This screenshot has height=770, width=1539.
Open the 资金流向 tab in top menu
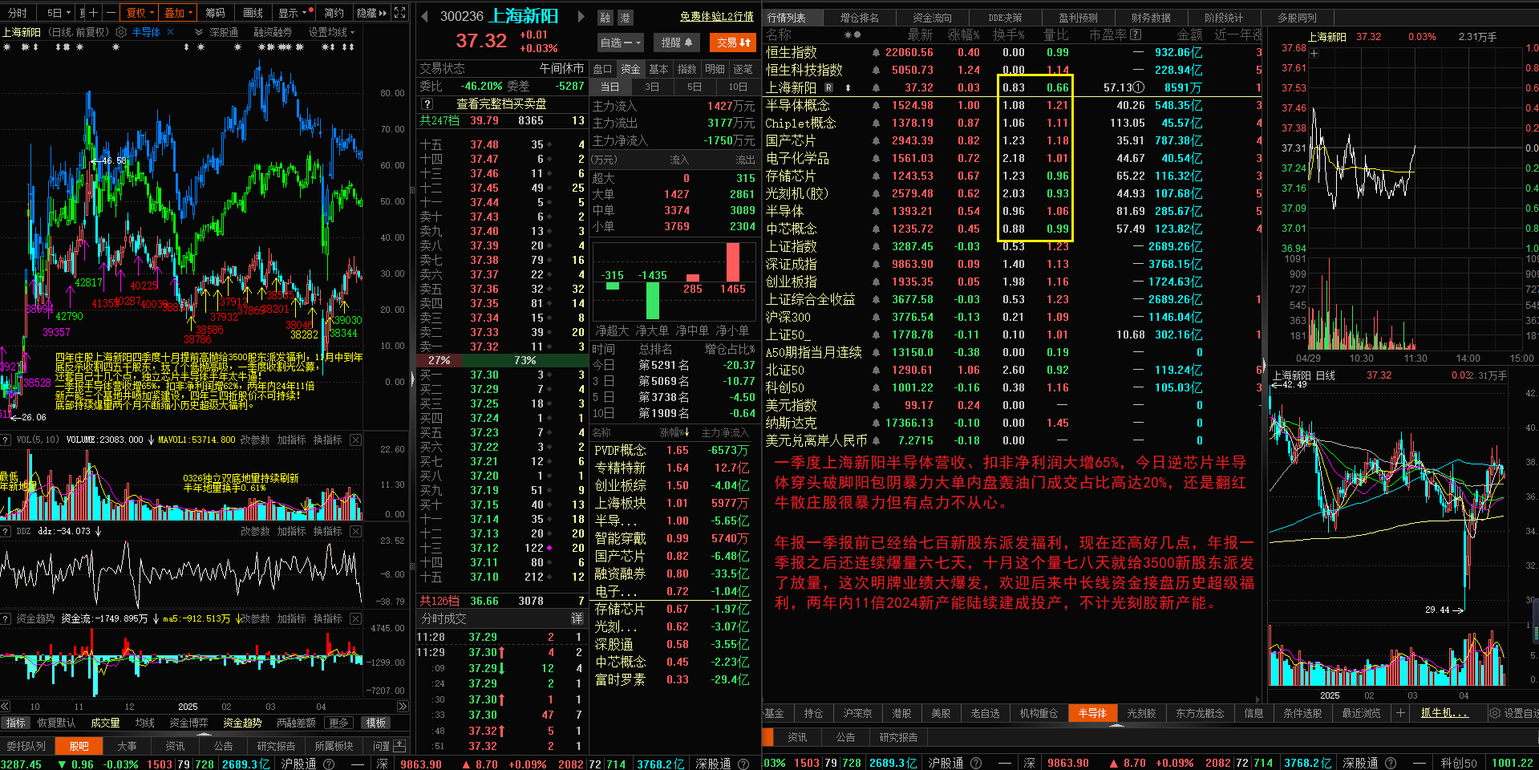coord(933,18)
